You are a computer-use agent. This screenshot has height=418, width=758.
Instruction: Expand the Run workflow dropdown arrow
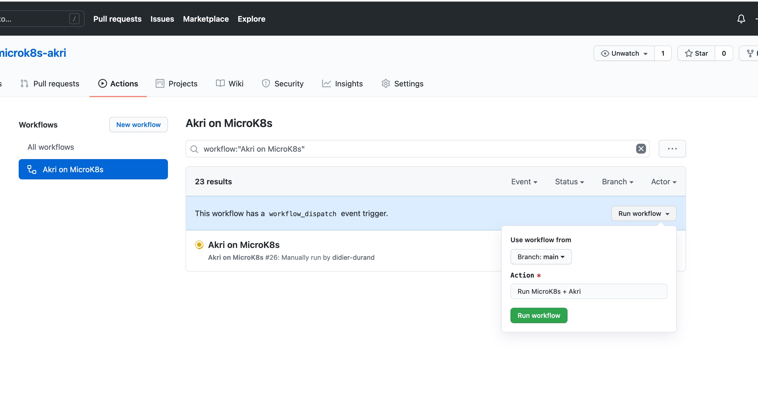tap(668, 213)
